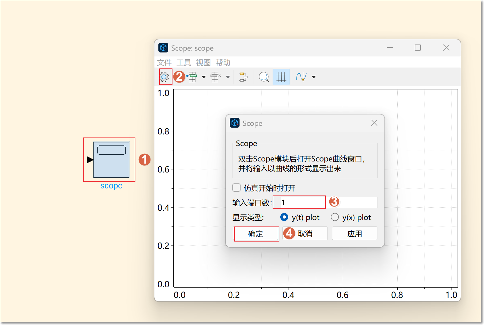The height and width of the screenshot is (325, 484).
Task: Close the Scope settings dialog
Action: [374, 123]
